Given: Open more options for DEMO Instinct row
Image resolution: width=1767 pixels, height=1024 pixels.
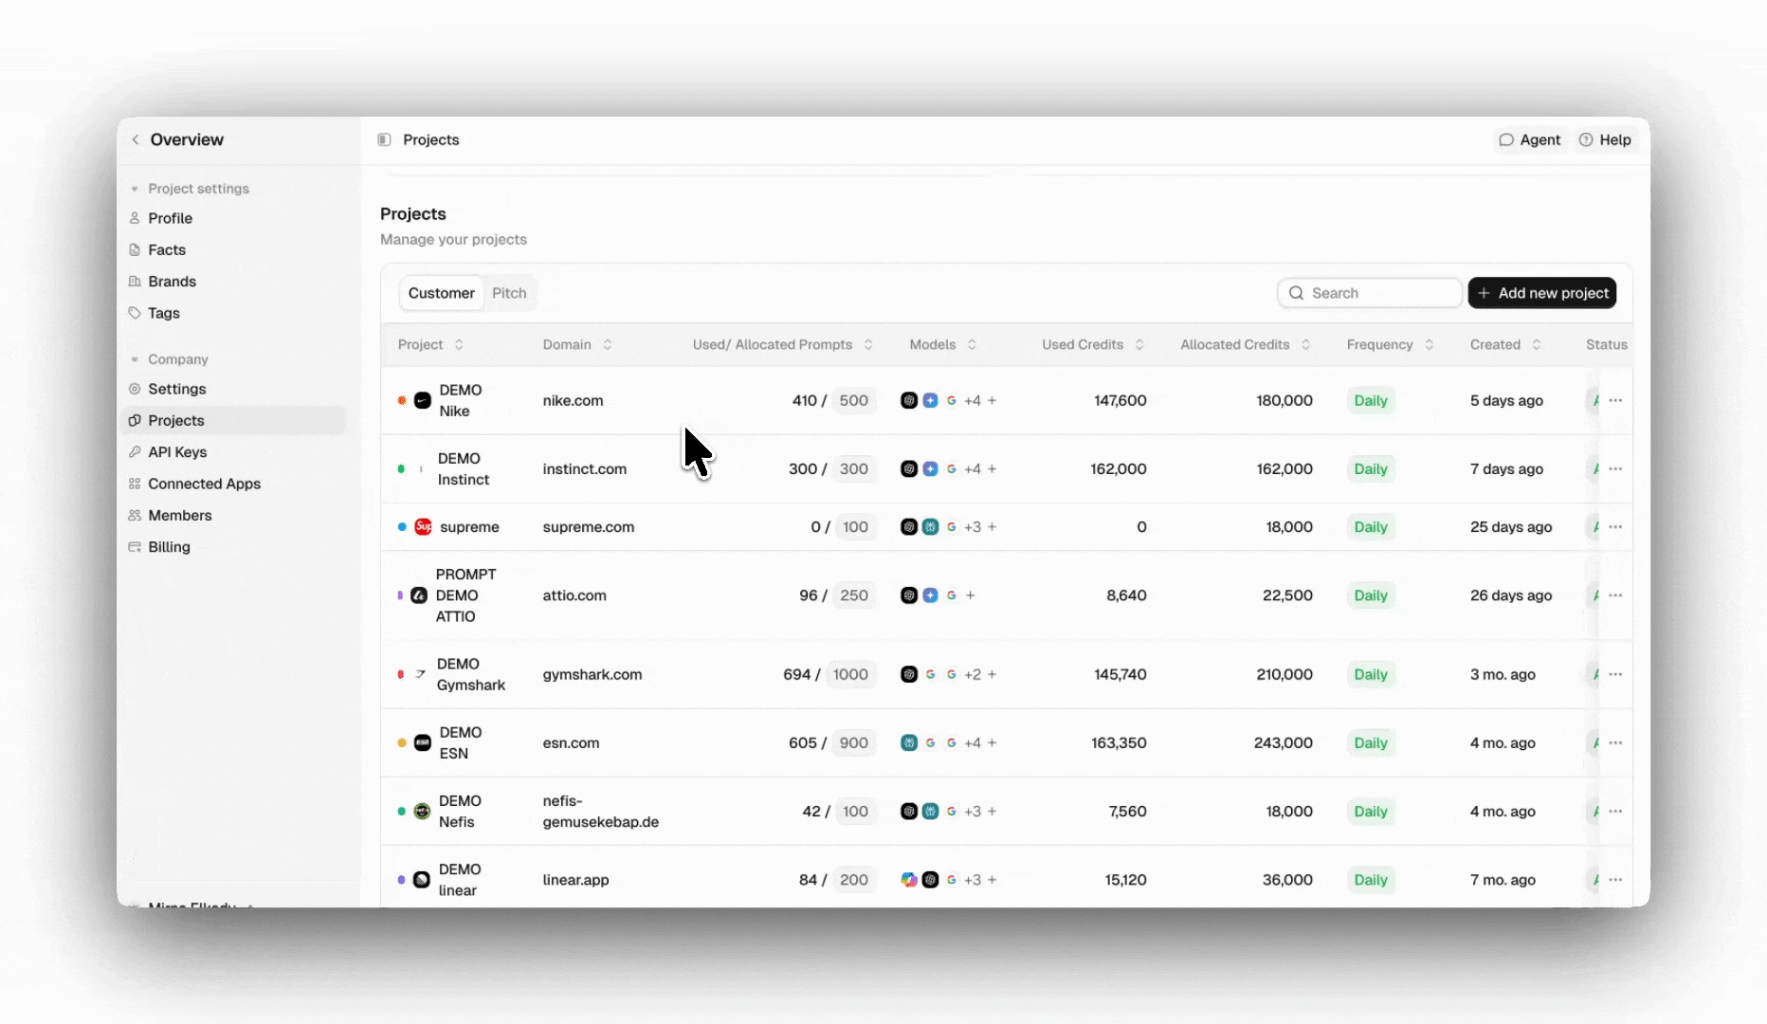Looking at the screenshot, I should (1615, 468).
